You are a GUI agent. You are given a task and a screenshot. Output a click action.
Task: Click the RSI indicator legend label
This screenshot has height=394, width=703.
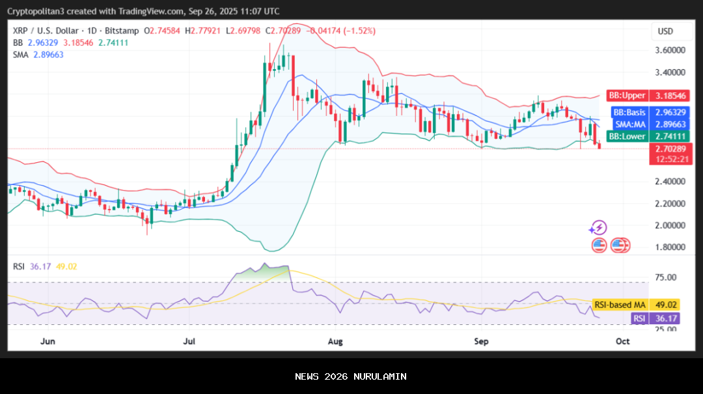pyautogui.click(x=20, y=266)
